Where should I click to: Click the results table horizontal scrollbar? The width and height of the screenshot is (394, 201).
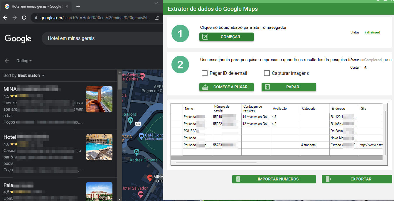216,163
